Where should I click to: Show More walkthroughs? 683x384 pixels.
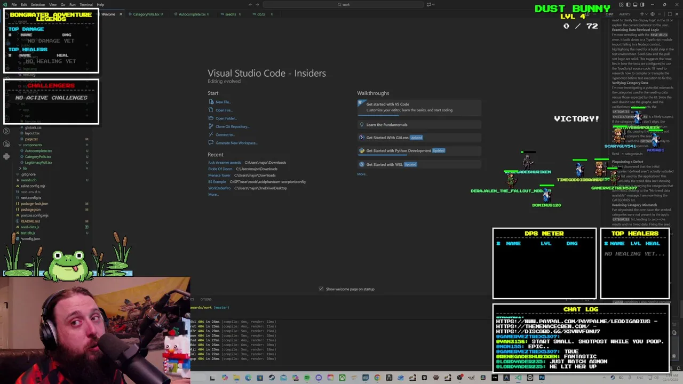[362, 174]
